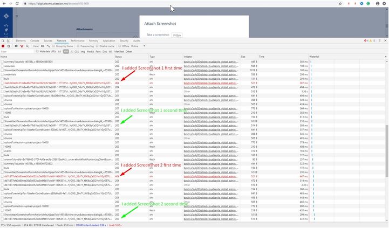Open the green extension icon in Chrome toolbar
This screenshot has height=228, width=389.
(x=368, y=3)
